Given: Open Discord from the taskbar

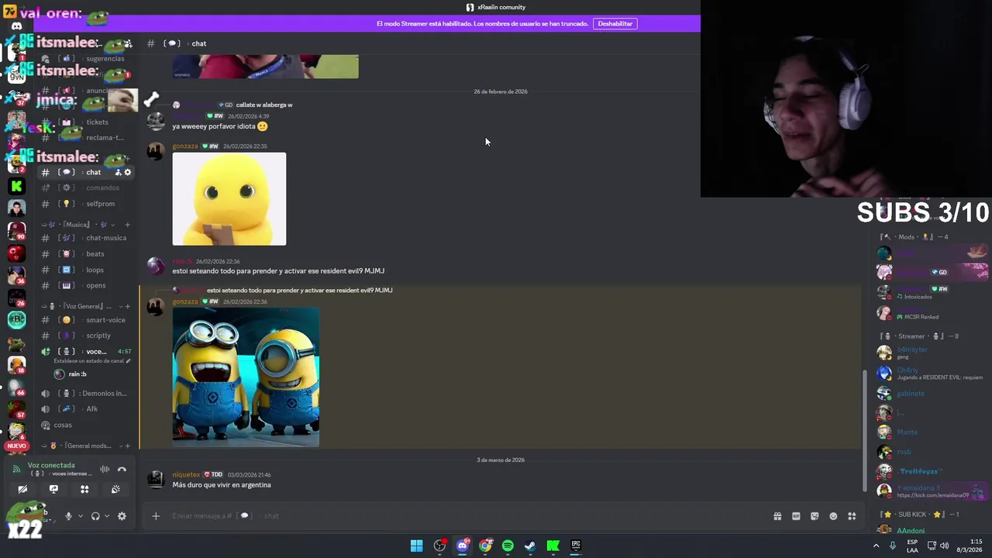Looking at the screenshot, I should pos(463,546).
